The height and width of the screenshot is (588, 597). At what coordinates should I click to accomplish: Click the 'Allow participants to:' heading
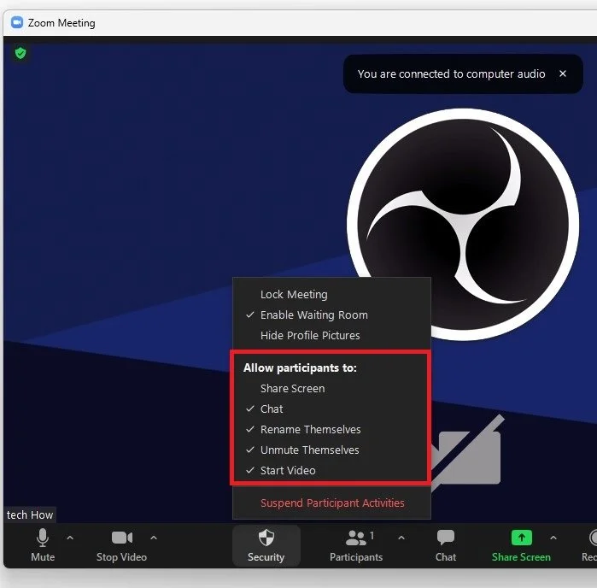[300, 367]
